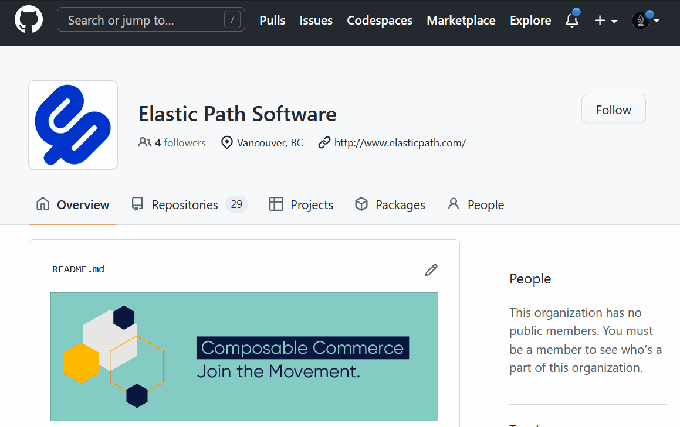The image size is (680, 427).
Task: Edit README.md with the pencil icon
Action: point(431,270)
